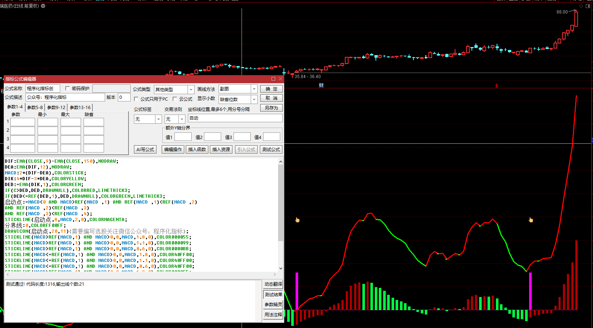
Task: Expand the 画线方法 dropdown showing 副图
Action: tap(254, 89)
